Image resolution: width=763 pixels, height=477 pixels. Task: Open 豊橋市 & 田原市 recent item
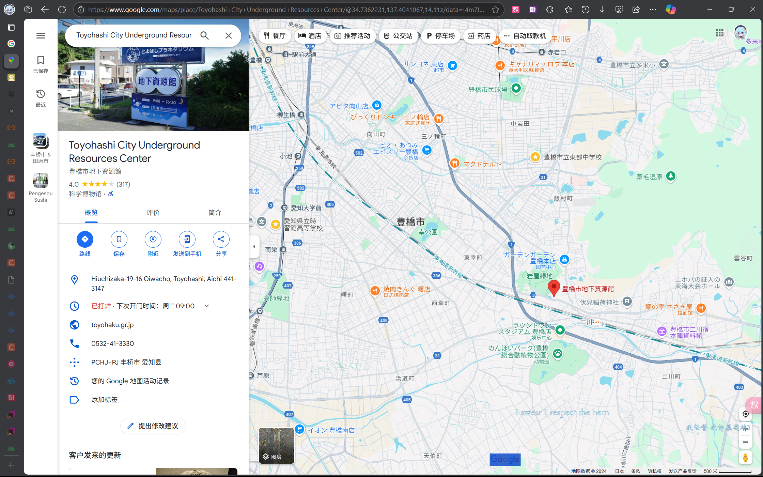click(41, 148)
